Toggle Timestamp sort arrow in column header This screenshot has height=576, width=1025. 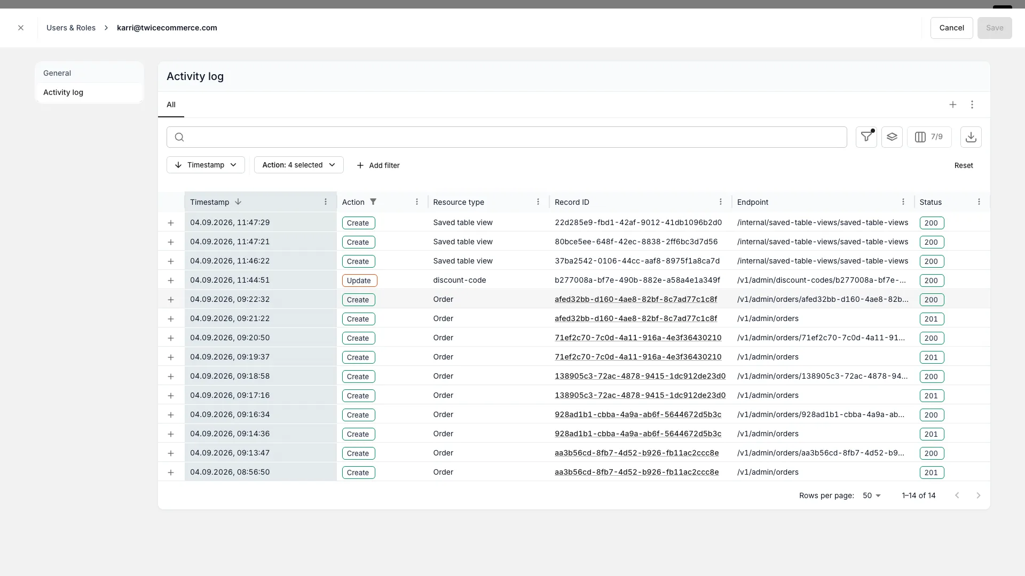coord(238,202)
